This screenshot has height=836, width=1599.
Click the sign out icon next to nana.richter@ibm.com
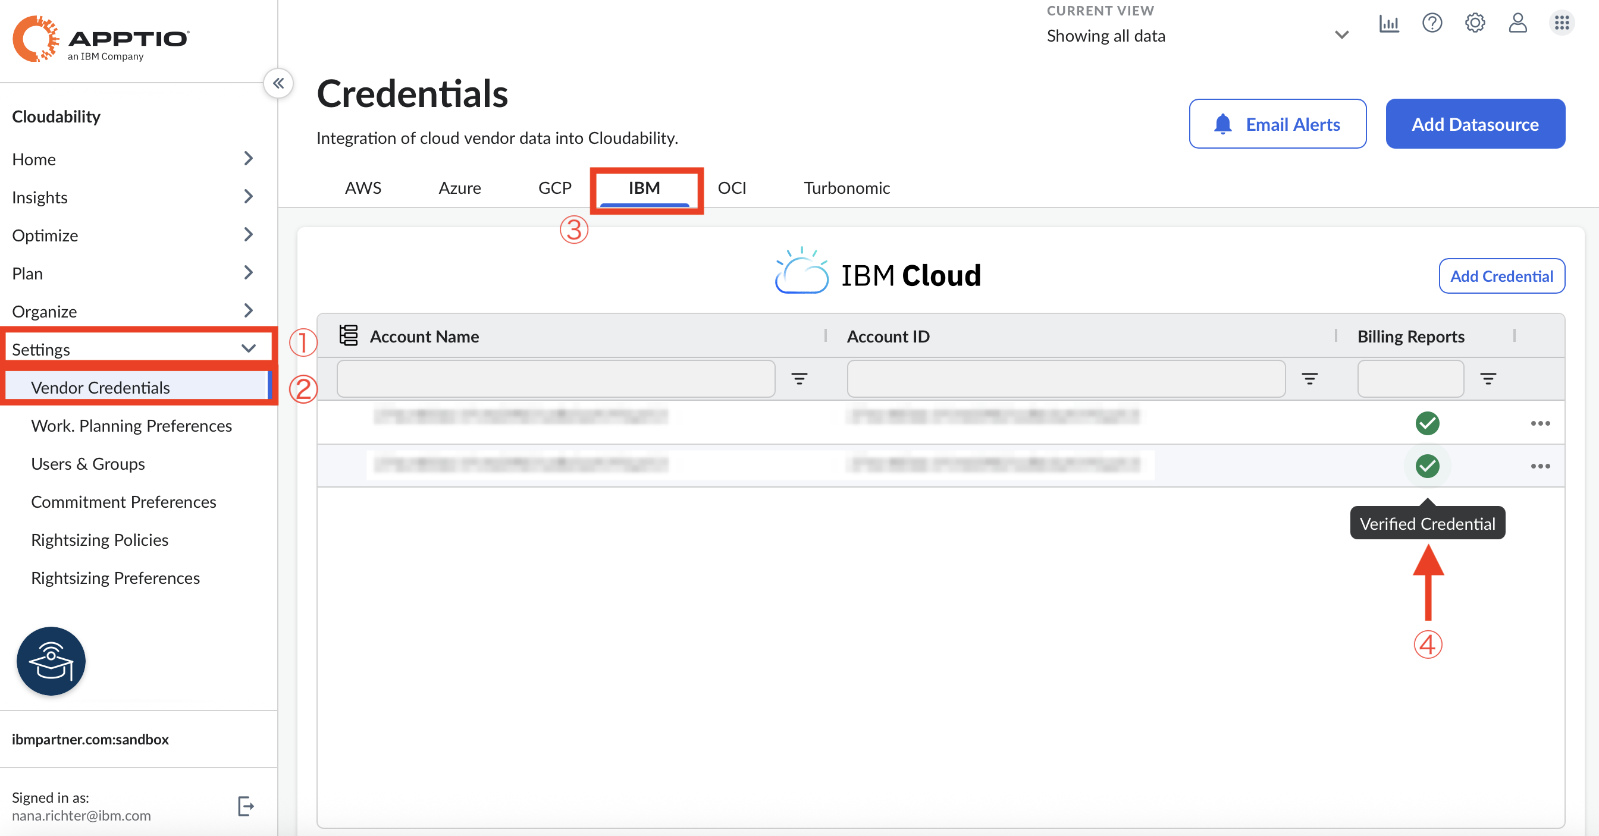pos(245,806)
